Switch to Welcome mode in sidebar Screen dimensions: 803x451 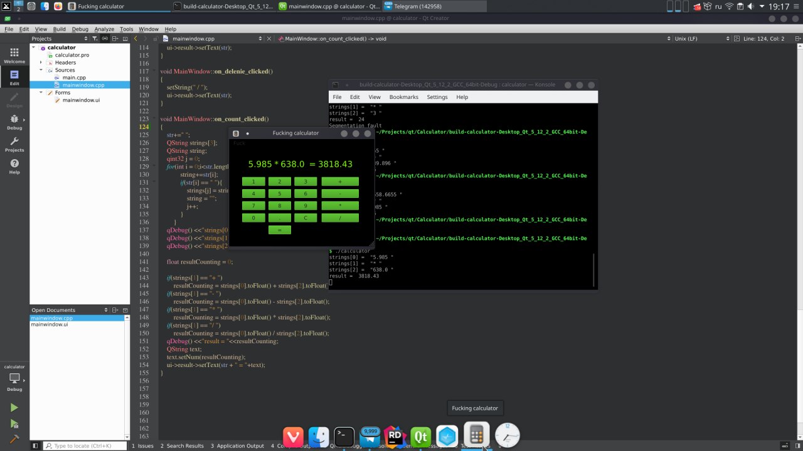click(14, 56)
